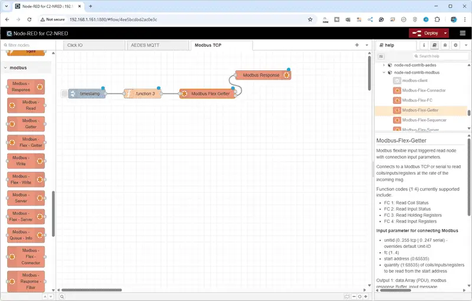472x301 pixels.
Task: Click the Search help input field
Action: [x=440, y=56]
